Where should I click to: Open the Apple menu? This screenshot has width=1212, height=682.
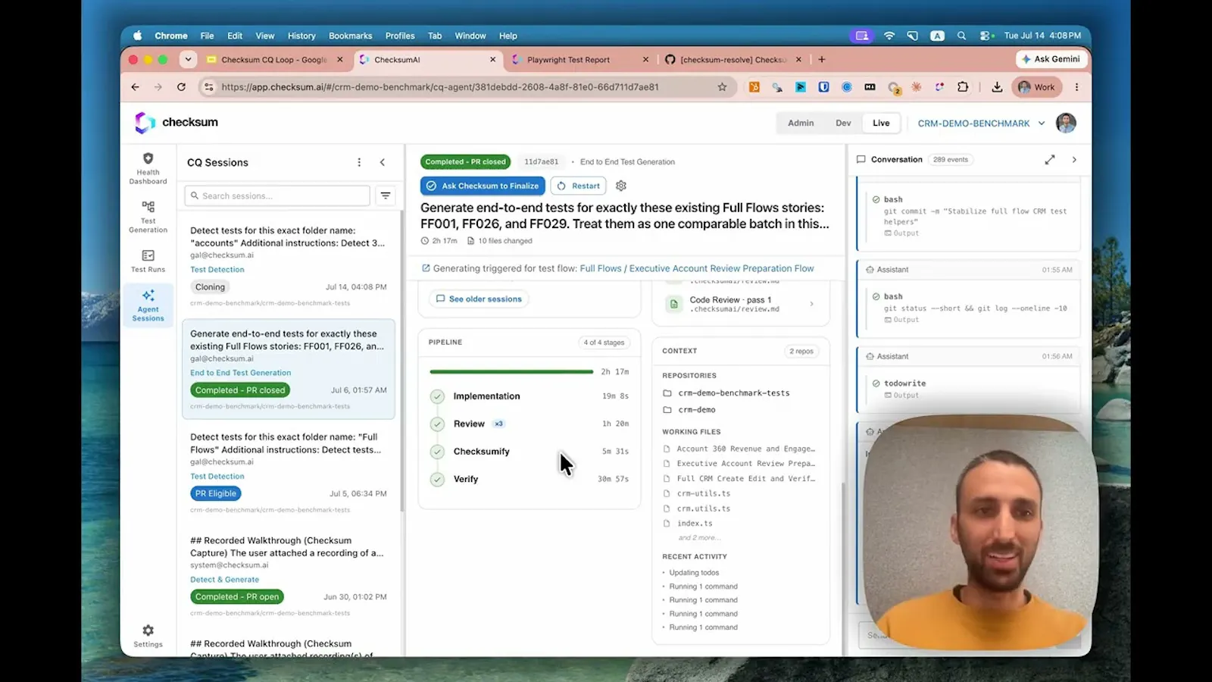coord(137,36)
